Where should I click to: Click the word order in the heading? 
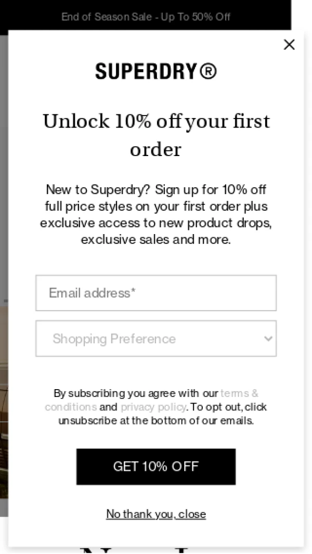click(x=155, y=150)
